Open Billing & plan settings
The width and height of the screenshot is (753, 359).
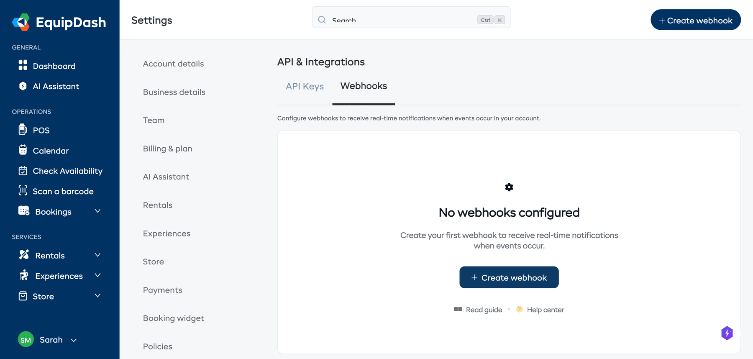pos(167,149)
